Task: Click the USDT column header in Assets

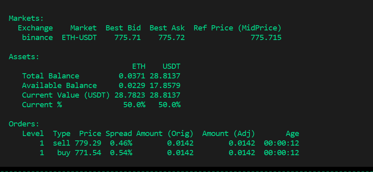Action: point(172,66)
